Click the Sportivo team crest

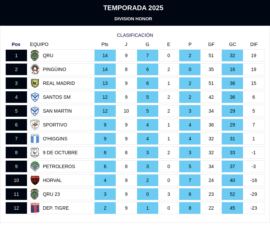click(x=35, y=125)
